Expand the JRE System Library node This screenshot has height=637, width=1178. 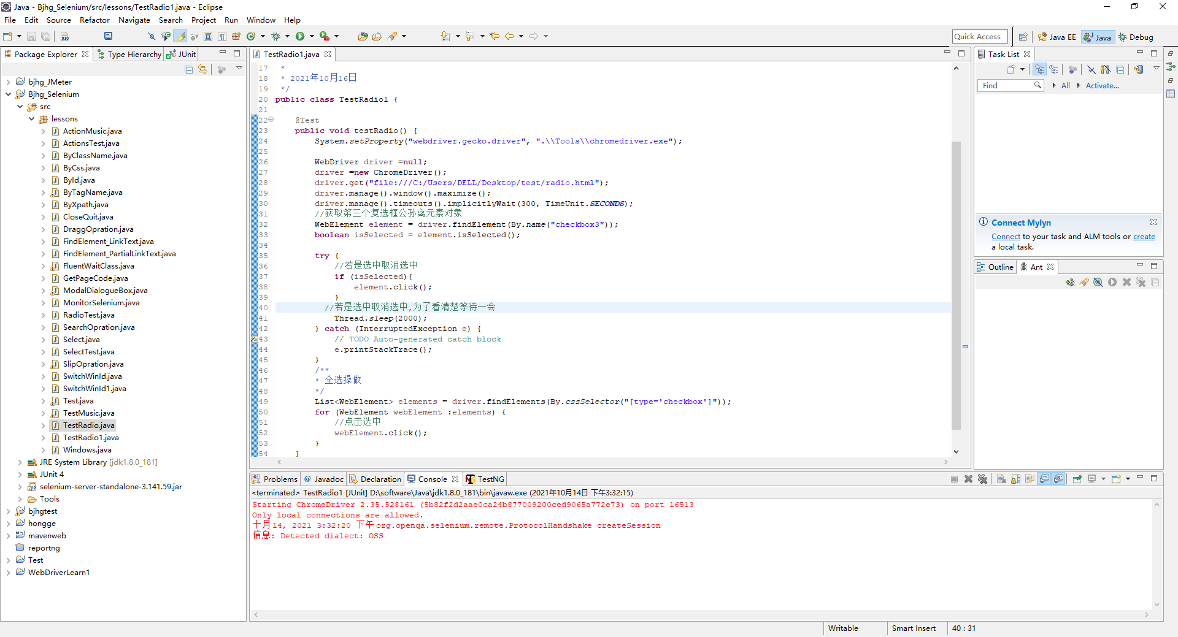20,462
